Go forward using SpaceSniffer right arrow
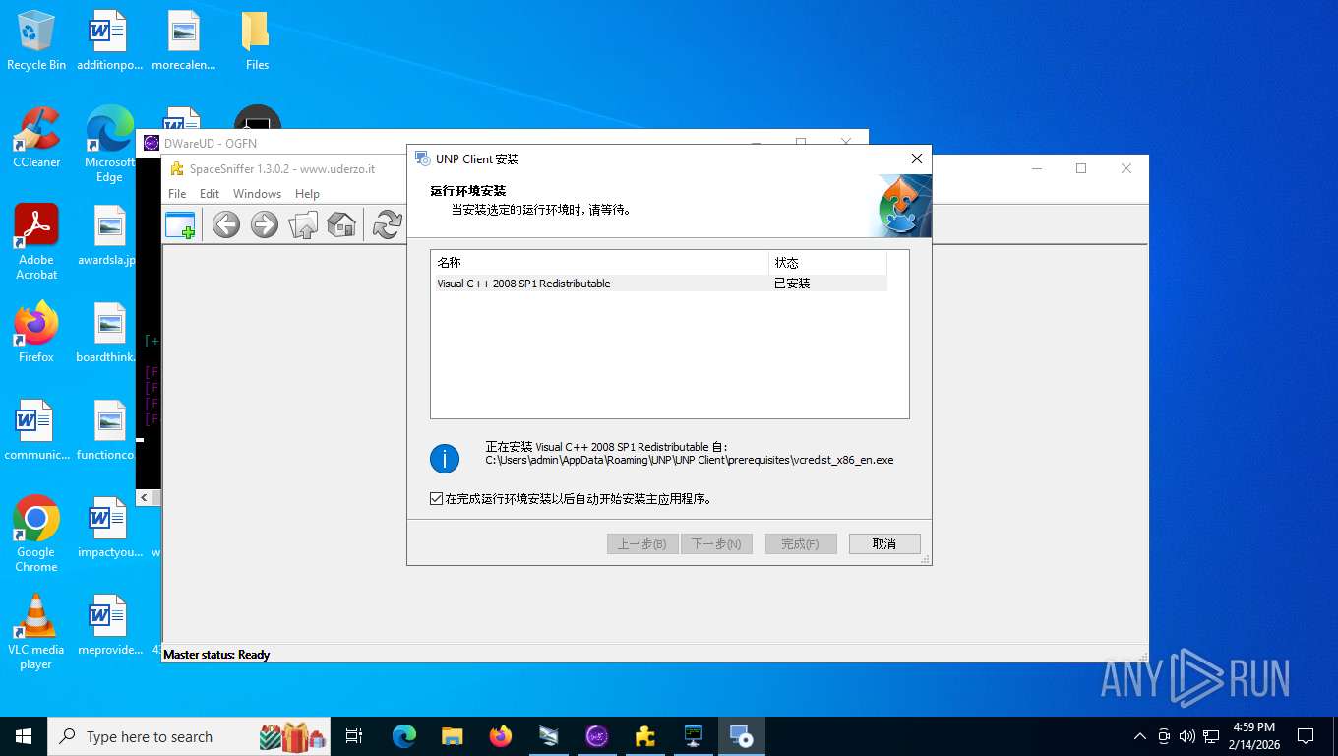 click(x=265, y=224)
